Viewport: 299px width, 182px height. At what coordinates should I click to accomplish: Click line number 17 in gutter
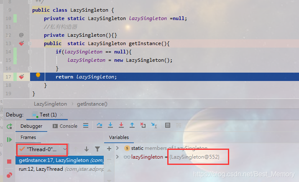click(8, 77)
